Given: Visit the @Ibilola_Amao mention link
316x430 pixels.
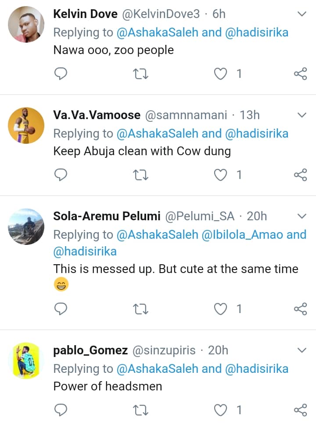Looking at the screenshot, I should pyautogui.click(x=242, y=235).
